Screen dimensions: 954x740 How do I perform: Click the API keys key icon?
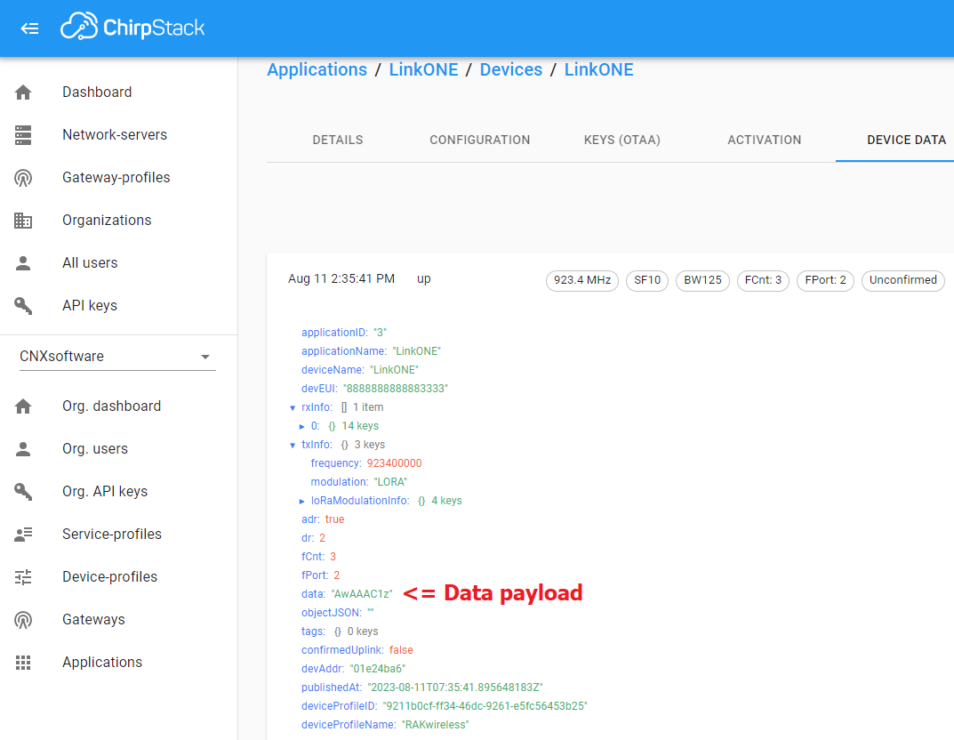coord(23,305)
